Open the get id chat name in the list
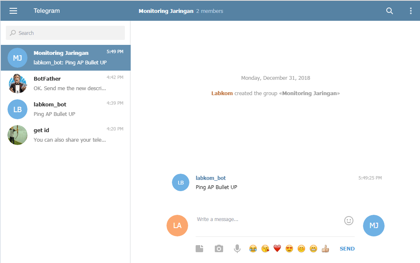Screen dimensions: 420x263 point(41,130)
